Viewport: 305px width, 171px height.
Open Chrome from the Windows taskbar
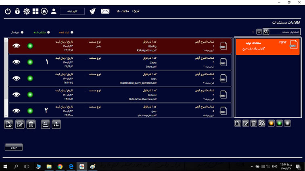tap(60, 166)
